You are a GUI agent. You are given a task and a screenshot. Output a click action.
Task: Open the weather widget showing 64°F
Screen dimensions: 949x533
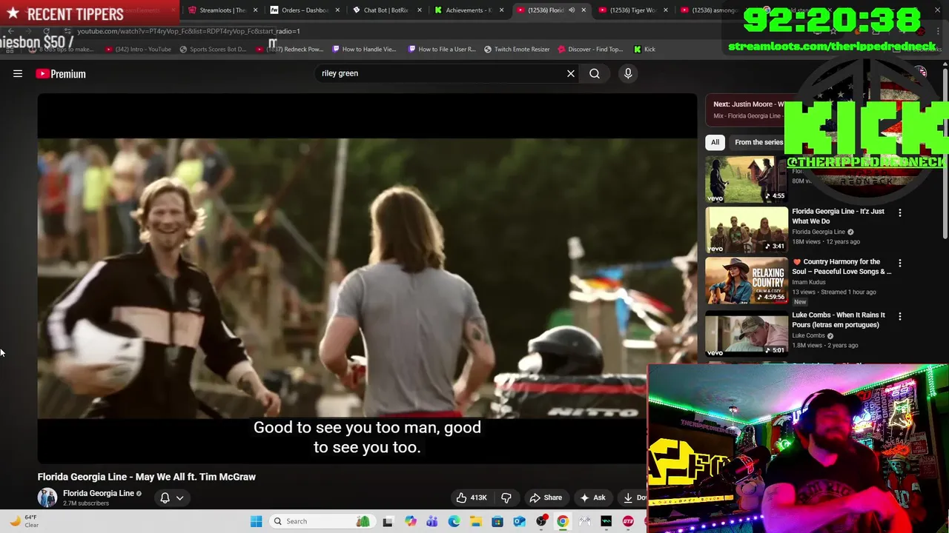22,521
